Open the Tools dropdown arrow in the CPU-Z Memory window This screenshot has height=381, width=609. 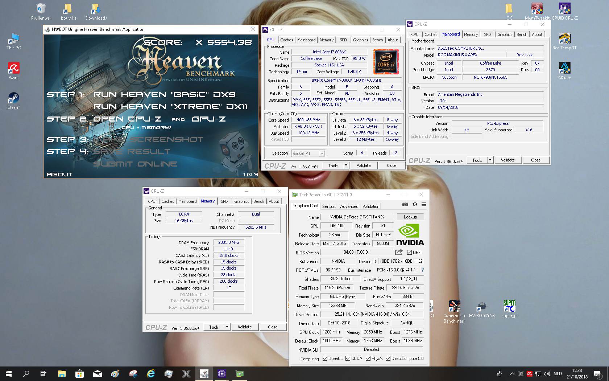(x=227, y=327)
